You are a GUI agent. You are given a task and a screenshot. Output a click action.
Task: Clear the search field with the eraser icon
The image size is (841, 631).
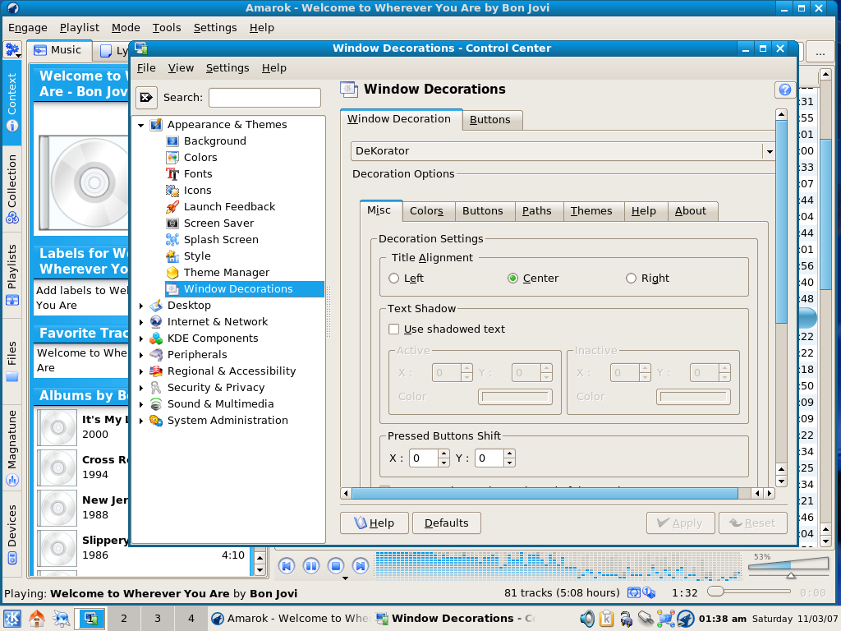pos(146,97)
